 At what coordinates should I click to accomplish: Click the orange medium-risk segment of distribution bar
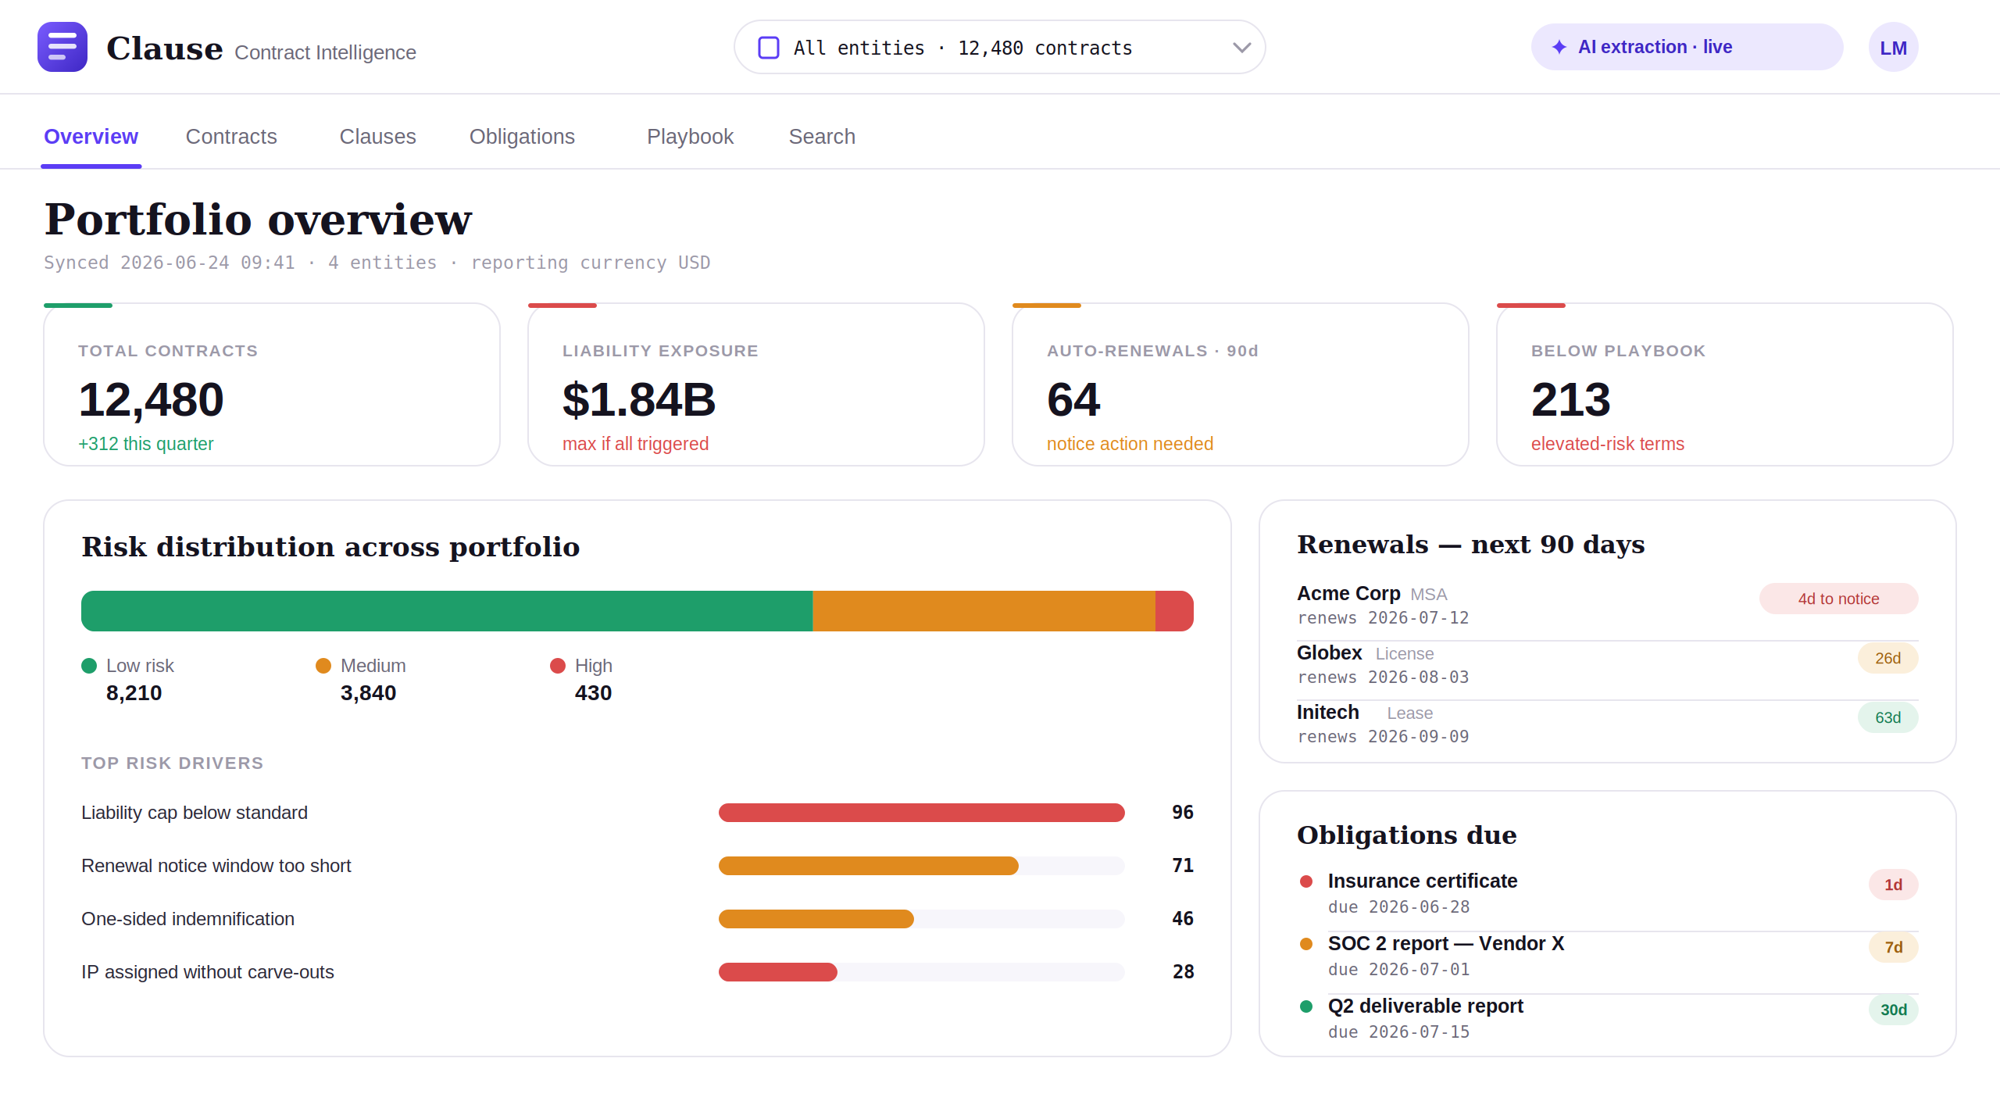984,611
